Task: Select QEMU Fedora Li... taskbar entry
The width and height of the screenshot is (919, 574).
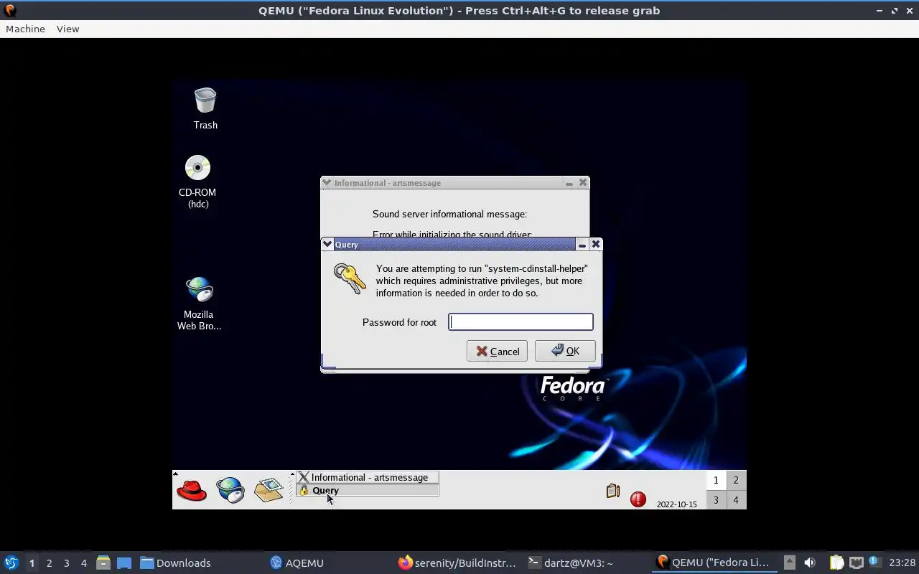Action: coord(714,563)
